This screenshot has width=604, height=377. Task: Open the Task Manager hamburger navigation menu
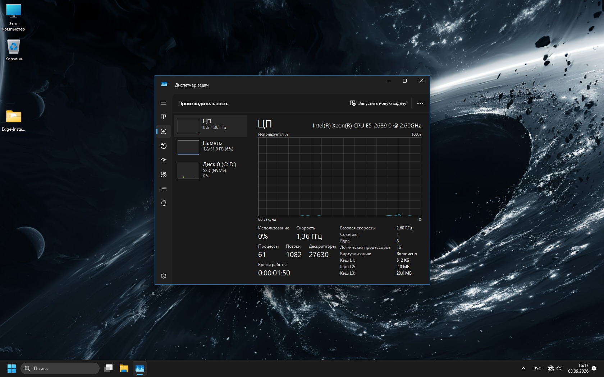164,103
